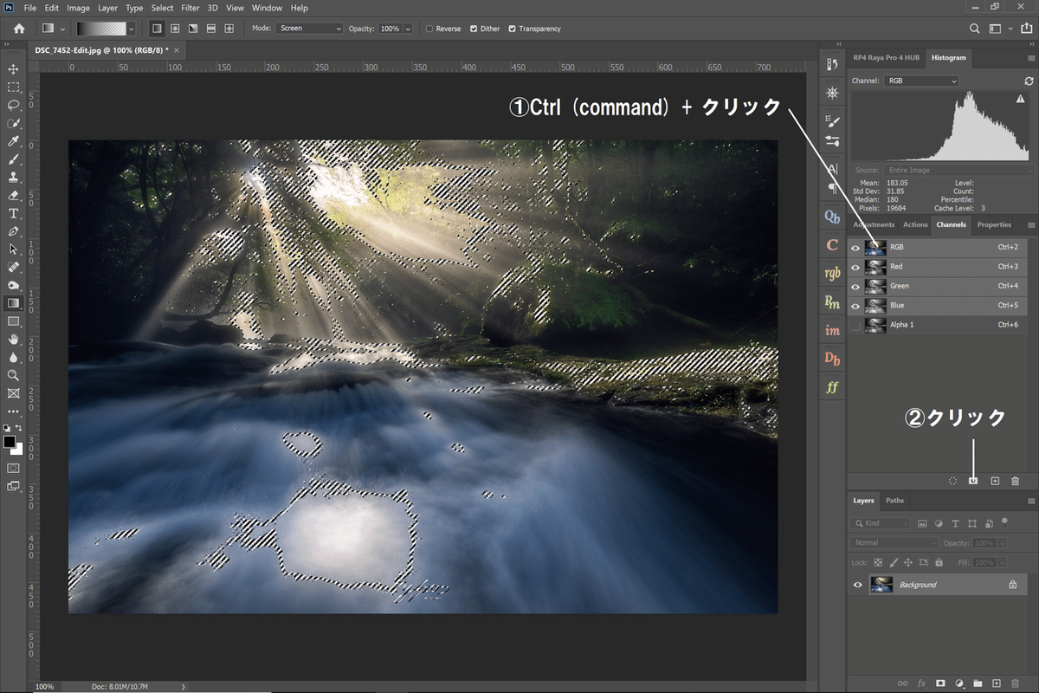Screen dimensions: 1039x693
Task: Click the Home button in options bar
Action: pyautogui.click(x=19, y=29)
